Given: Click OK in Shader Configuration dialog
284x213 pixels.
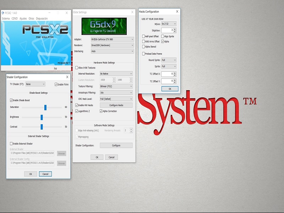Looking at the screenshot, I should (31, 174).
